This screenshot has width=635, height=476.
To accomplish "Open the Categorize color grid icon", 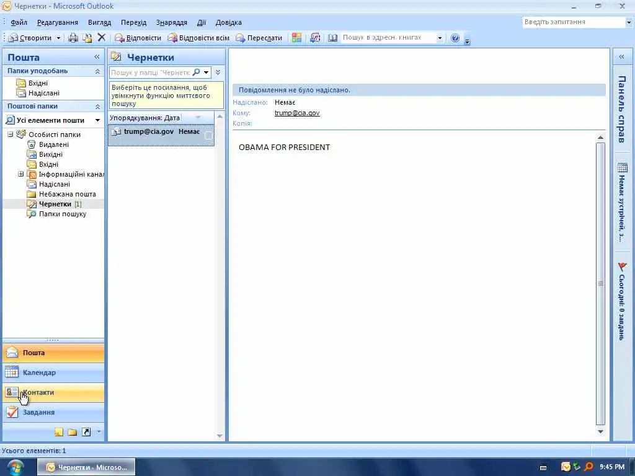I will (x=296, y=38).
